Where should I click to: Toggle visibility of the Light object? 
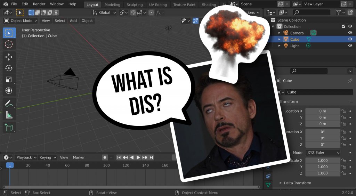(350, 46)
